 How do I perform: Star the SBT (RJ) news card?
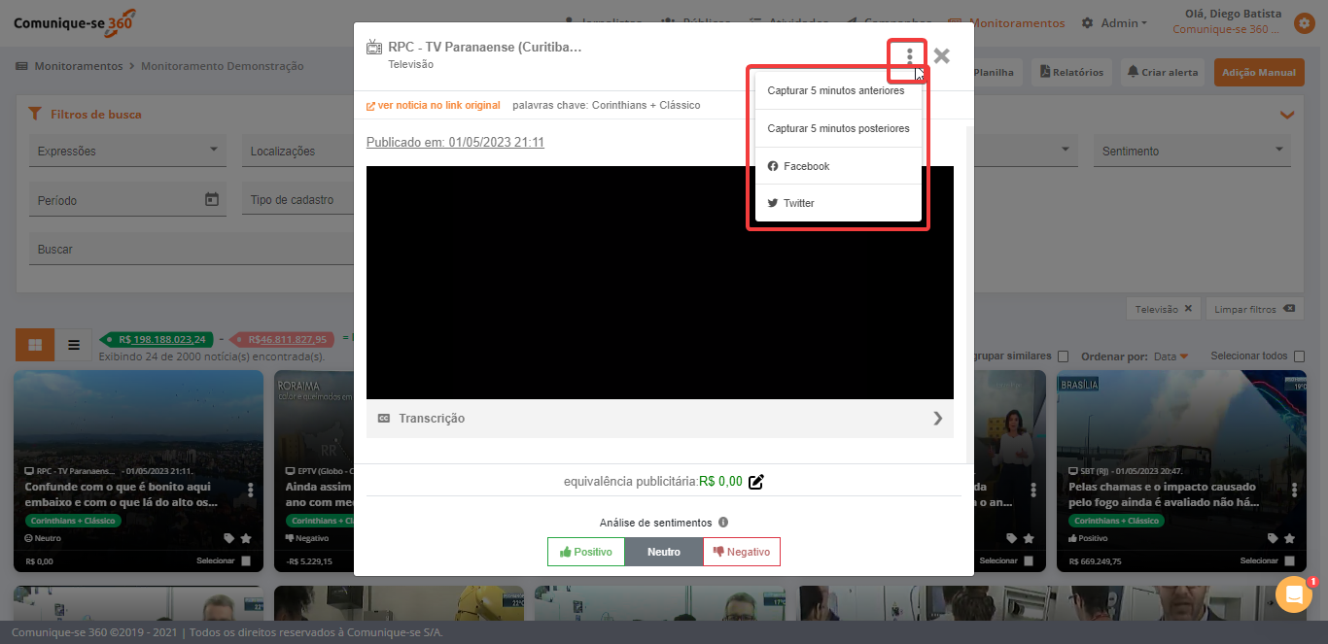point(1289,538)
